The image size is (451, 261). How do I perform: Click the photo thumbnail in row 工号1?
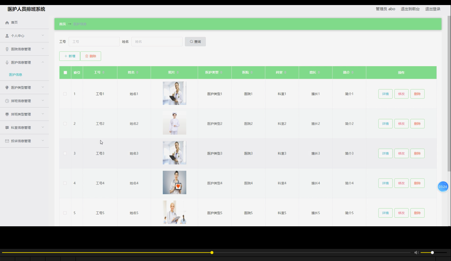(174, 93)
